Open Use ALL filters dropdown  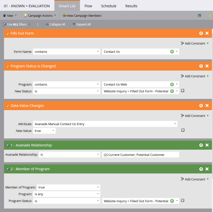(17, 25)
